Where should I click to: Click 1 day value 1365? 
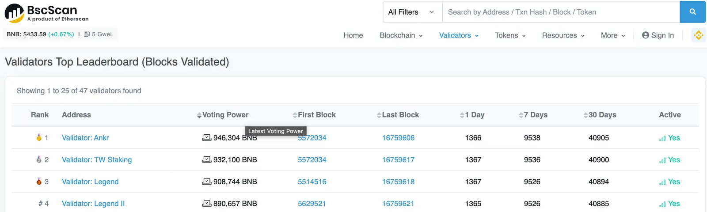click(473, 204)
